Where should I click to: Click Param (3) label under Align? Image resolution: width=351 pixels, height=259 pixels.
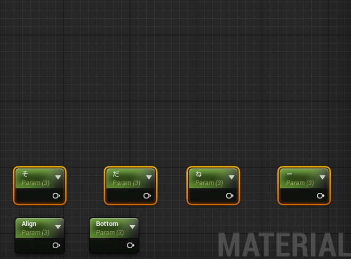pyautogui.click(x=35, y=233)
